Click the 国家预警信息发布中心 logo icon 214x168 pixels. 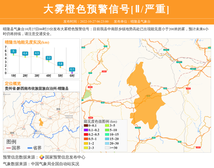tap(42, 157)
